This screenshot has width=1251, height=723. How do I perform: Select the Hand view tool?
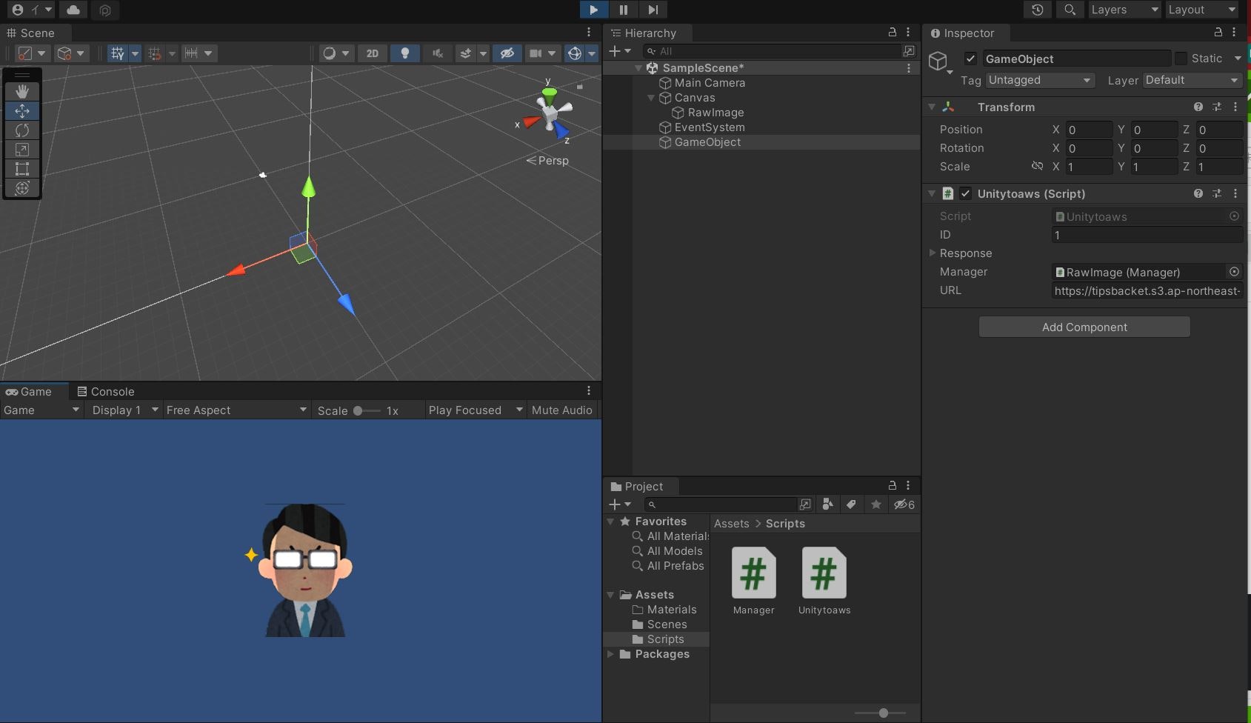22,91
